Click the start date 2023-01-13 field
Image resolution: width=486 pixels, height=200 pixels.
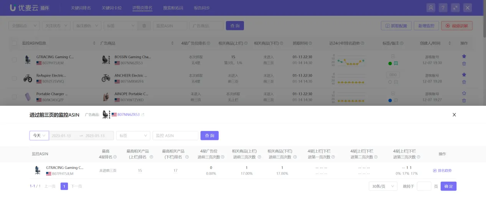point(62,136)
